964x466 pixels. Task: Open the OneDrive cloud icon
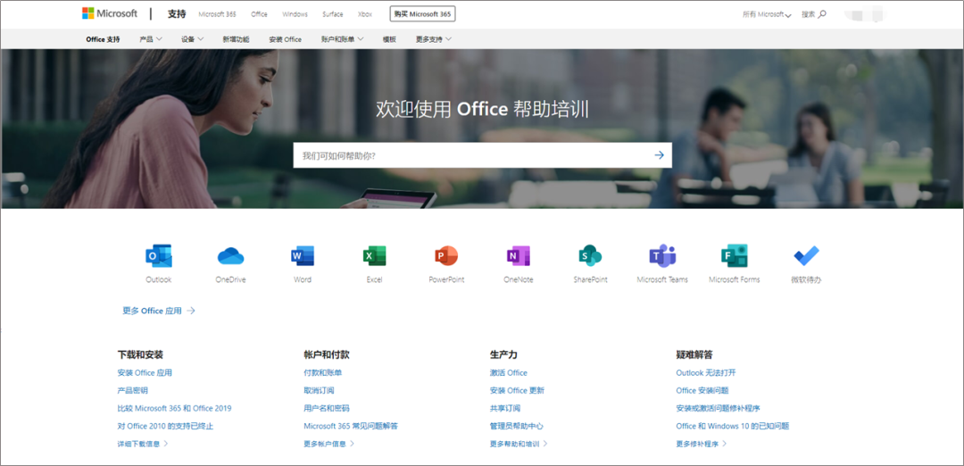(230, 255)
